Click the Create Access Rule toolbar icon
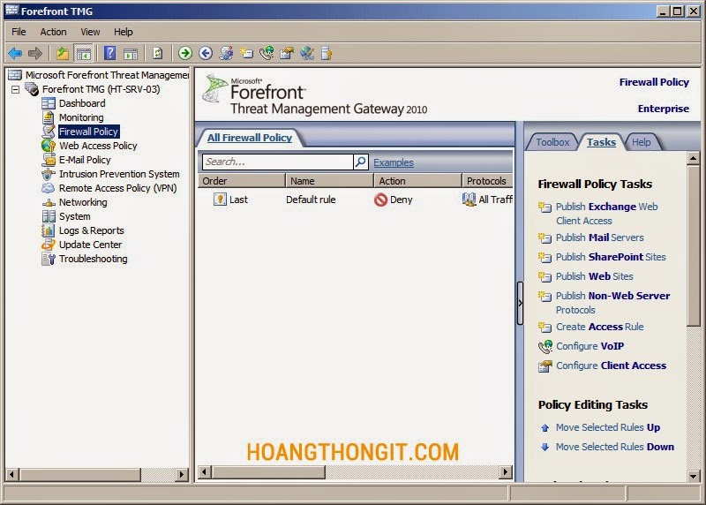706x505 pixels. [246, 53]
